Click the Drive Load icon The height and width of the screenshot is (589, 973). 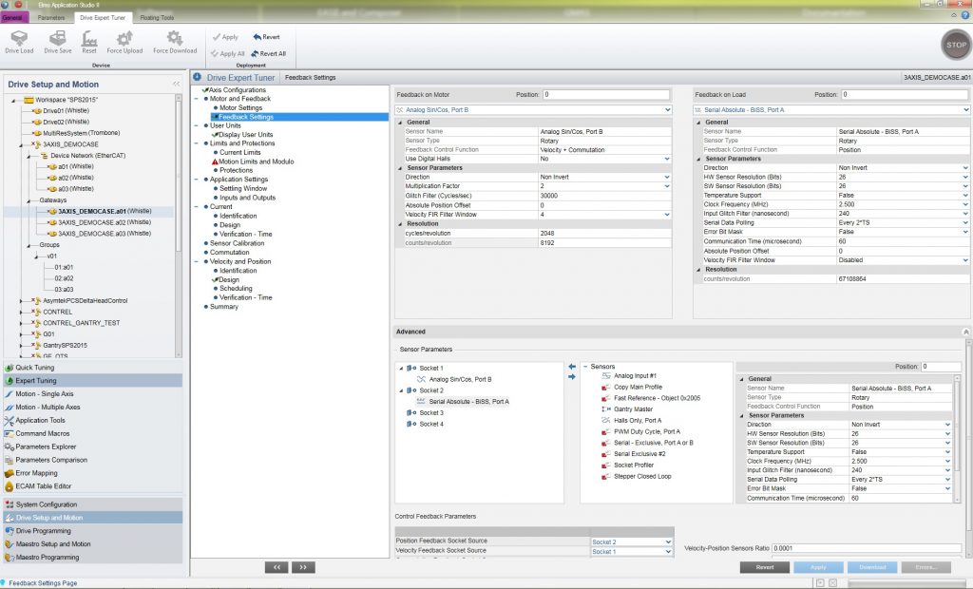(x=19, y=40)
